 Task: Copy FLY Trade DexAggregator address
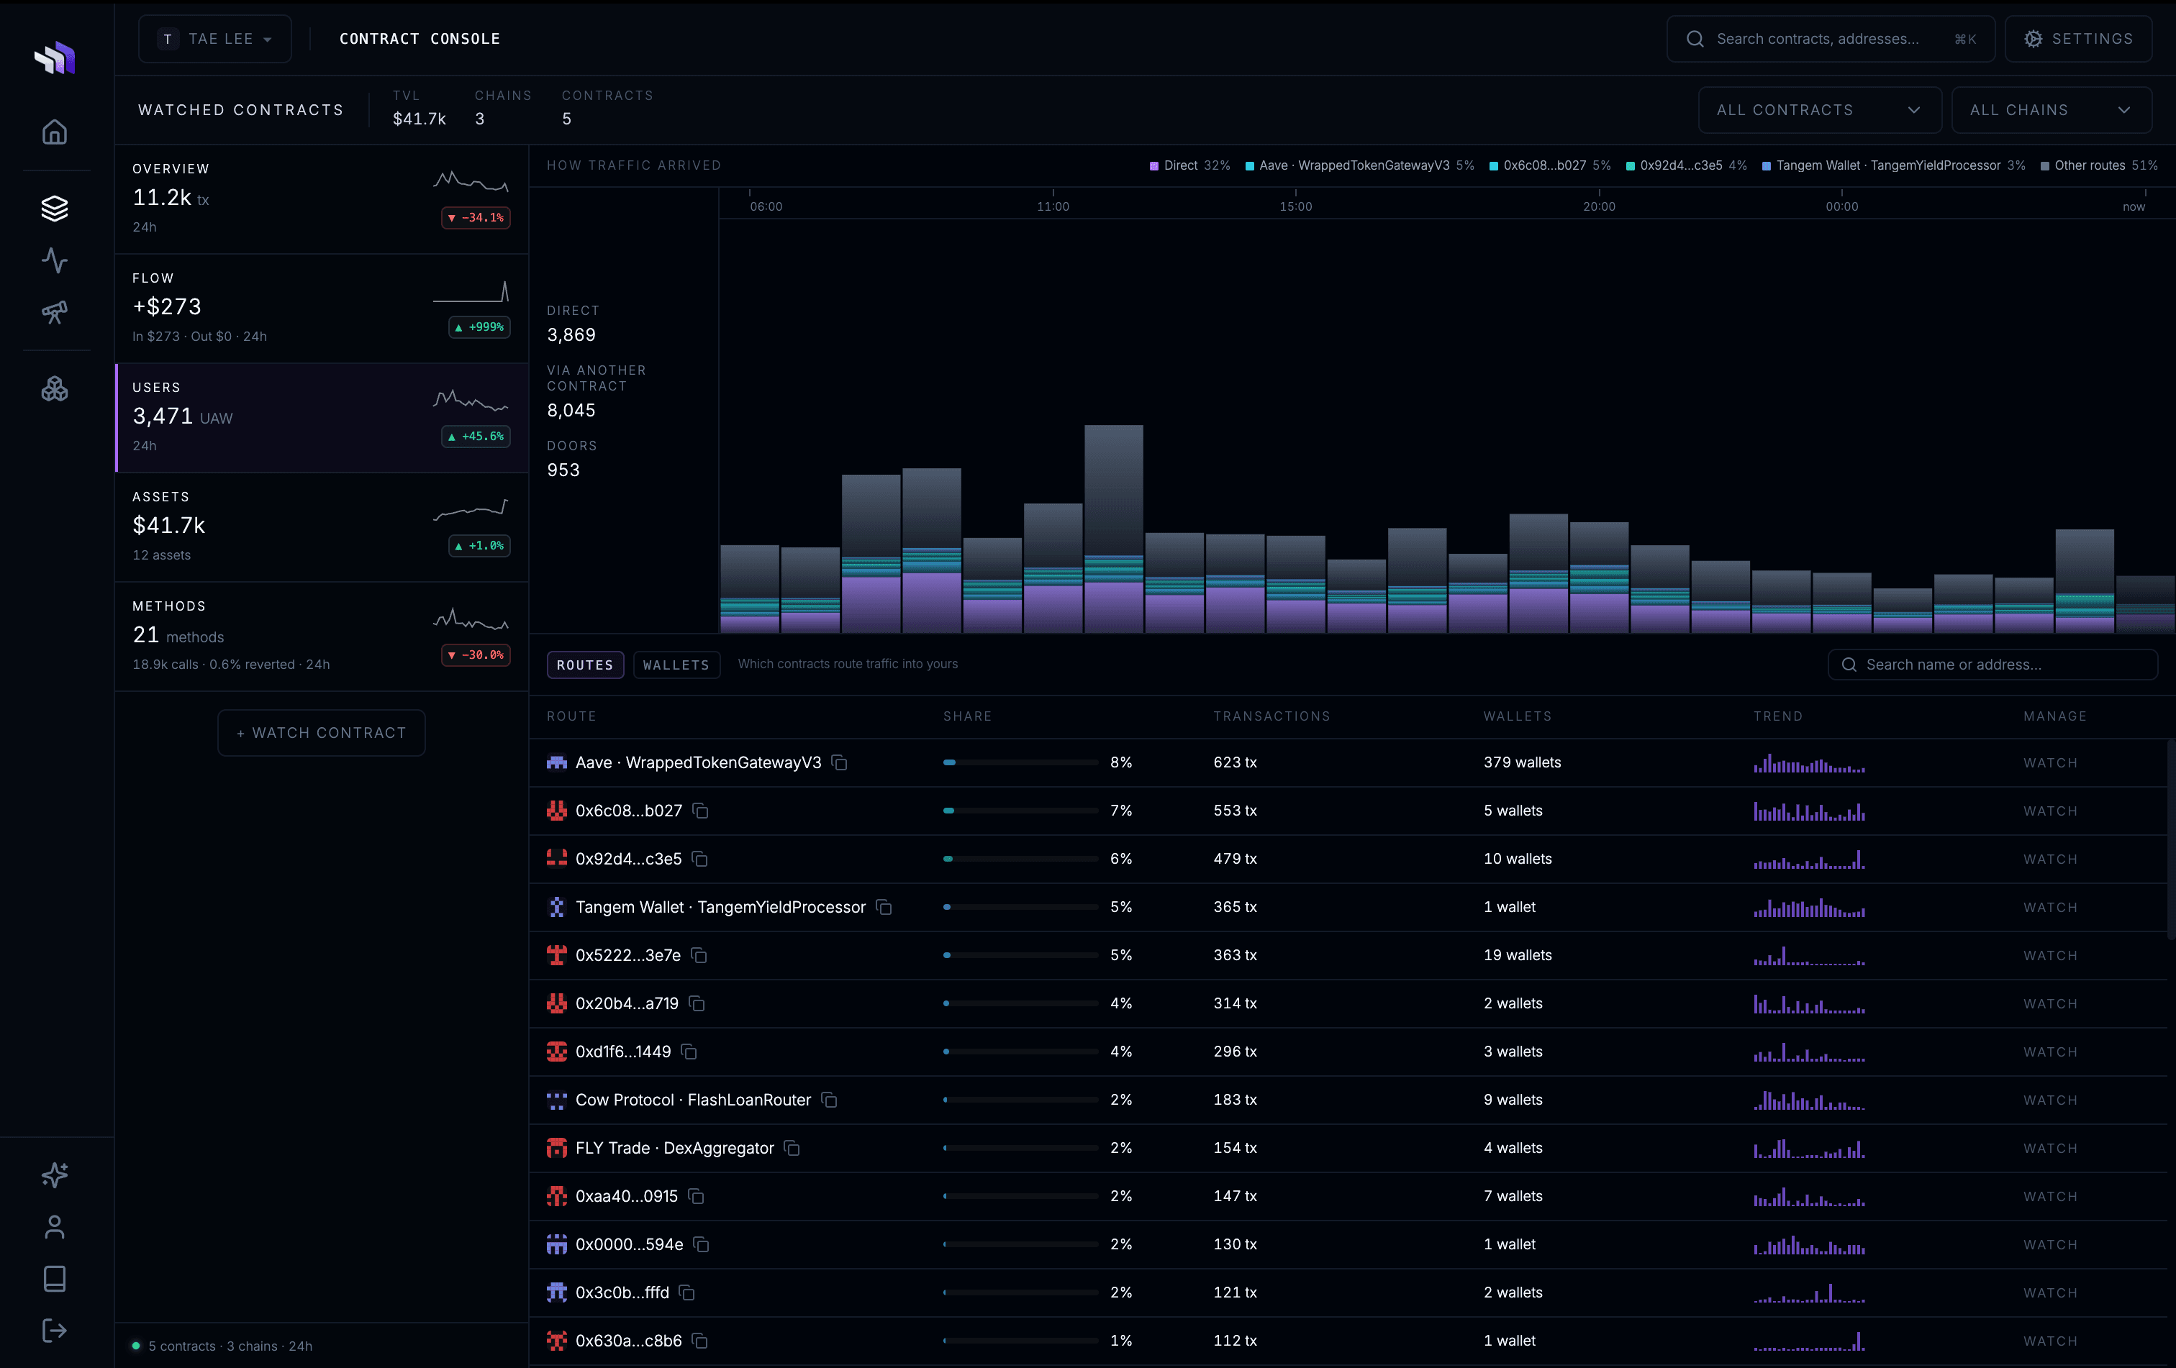pyautogui.click(x=792, y=1149)
